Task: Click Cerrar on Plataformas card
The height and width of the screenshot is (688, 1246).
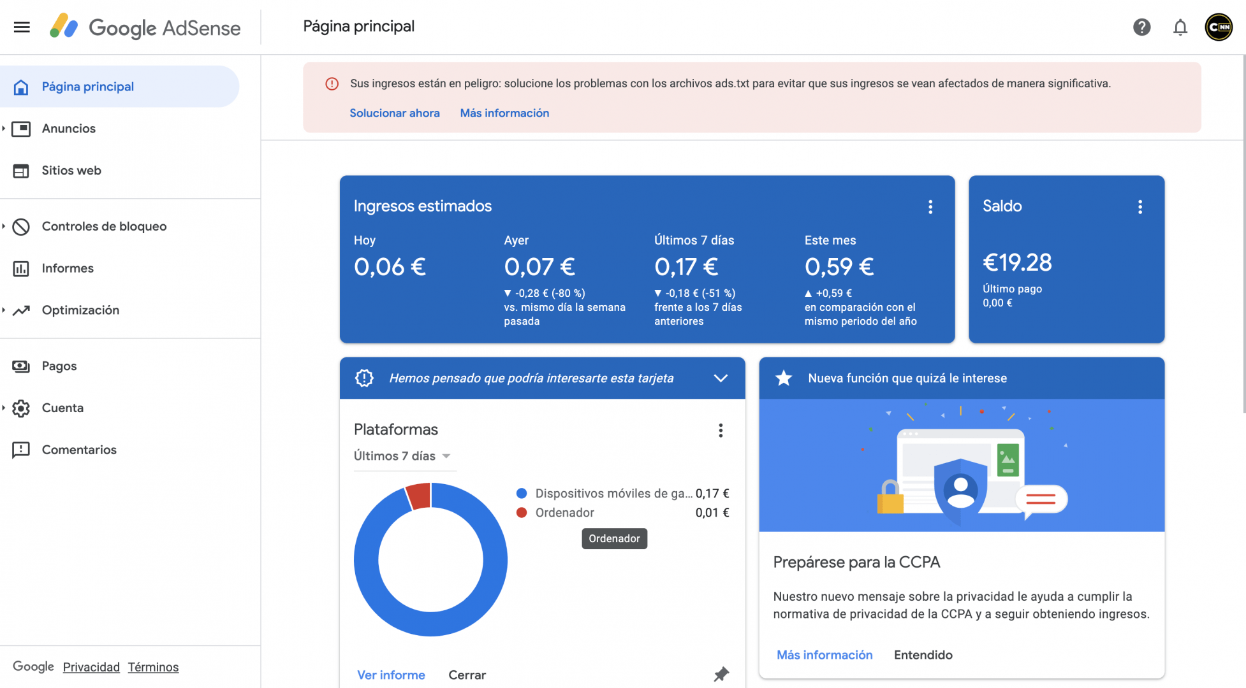Action: point(467,675)
